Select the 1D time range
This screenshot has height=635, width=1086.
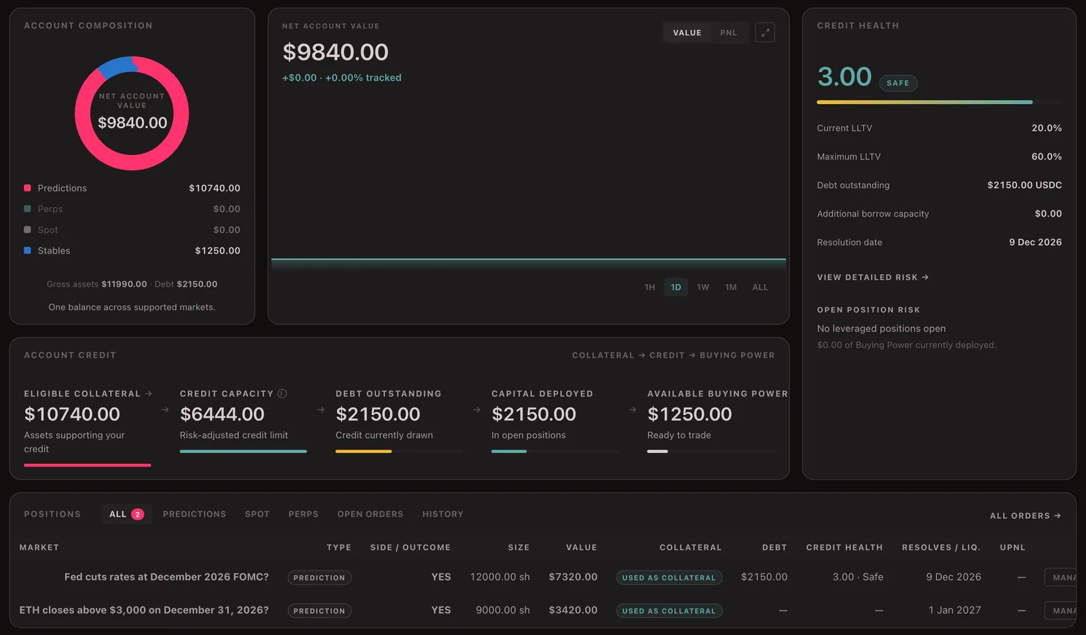pos(676,287)
